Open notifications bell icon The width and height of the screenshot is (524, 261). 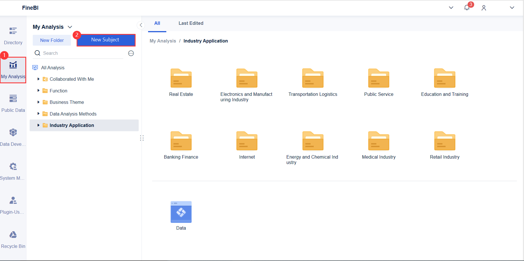[x=467, y=8]
